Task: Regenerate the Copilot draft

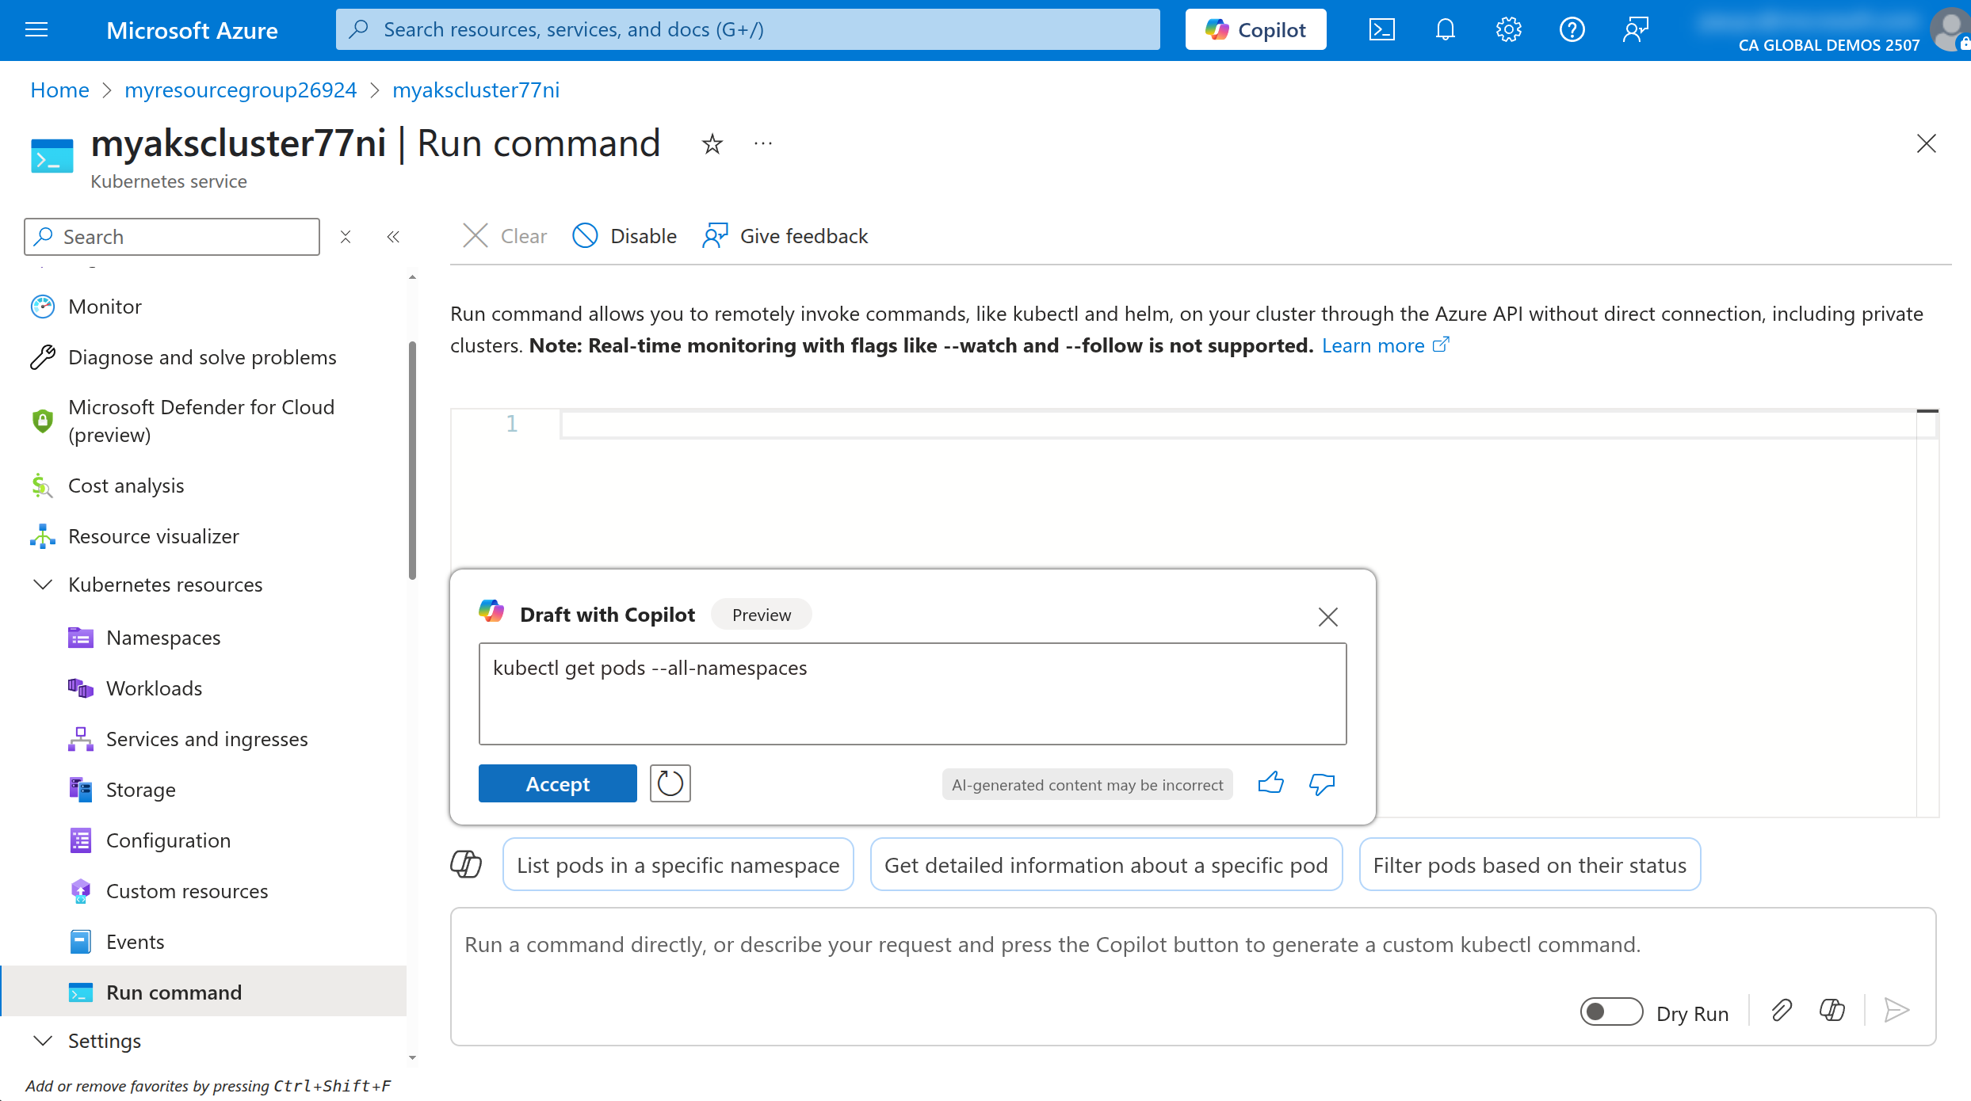Action: pos(670,783)
